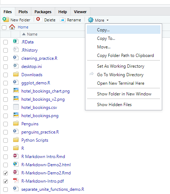The height and width of the screenshot is (194, 170).
Task: Click the hotel_bookings.csv spreadsheet icon
Action: click(x=16, y=107)
